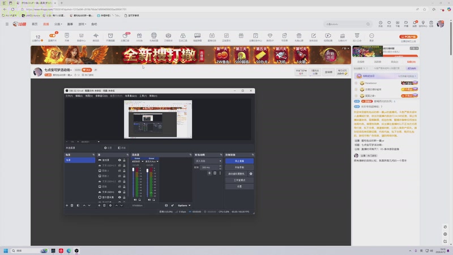This screenshot has height=255, width=453.
Task: Toggle lock icon of 图像 3 source
Action: 124,171
